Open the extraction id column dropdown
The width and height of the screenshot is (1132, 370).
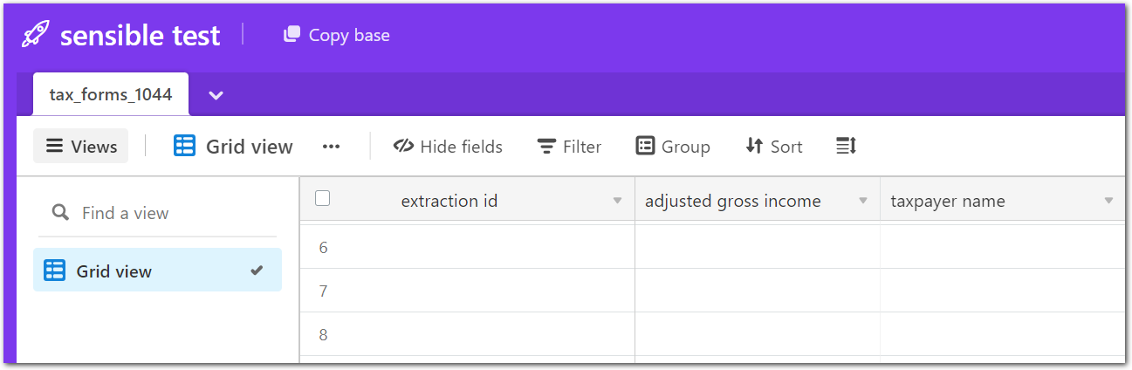tap(618, 201)
